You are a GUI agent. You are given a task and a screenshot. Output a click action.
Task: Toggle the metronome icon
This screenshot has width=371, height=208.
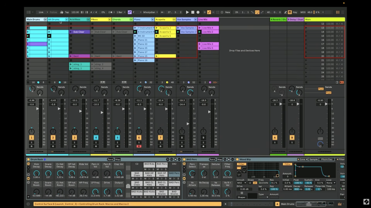click(x=110, y=12)
